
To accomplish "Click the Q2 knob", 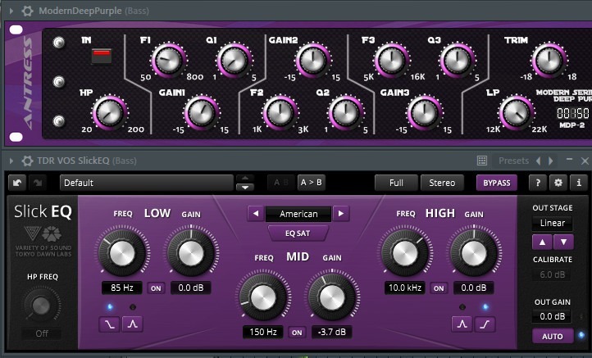I will click(345, 113).
